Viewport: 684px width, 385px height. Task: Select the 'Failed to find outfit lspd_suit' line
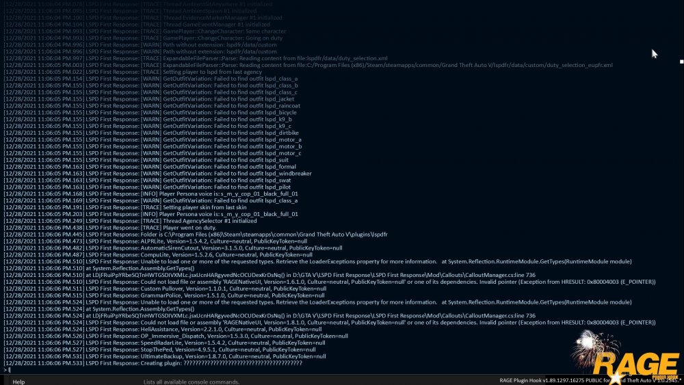[146, 159]
